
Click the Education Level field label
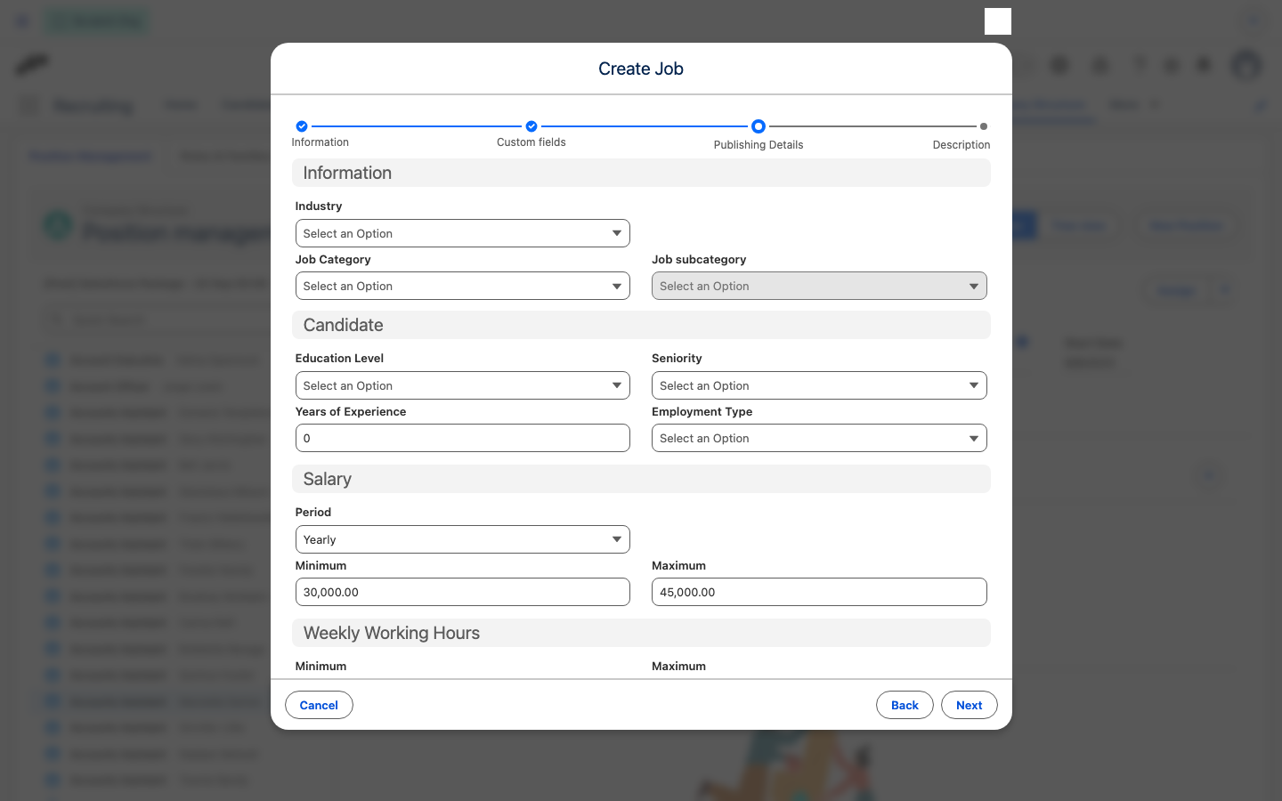(339, 358)
